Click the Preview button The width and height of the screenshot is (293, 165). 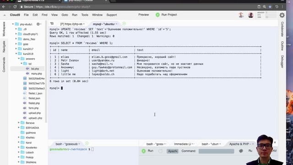[143, 15]
